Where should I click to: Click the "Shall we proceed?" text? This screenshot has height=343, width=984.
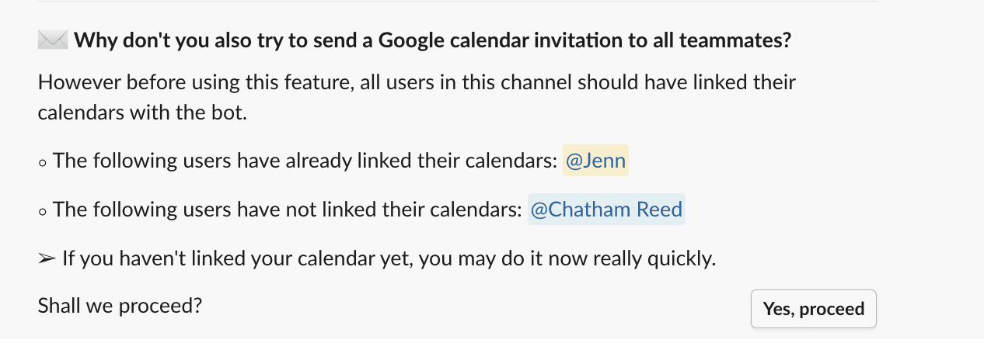click(x=120, y=307)
